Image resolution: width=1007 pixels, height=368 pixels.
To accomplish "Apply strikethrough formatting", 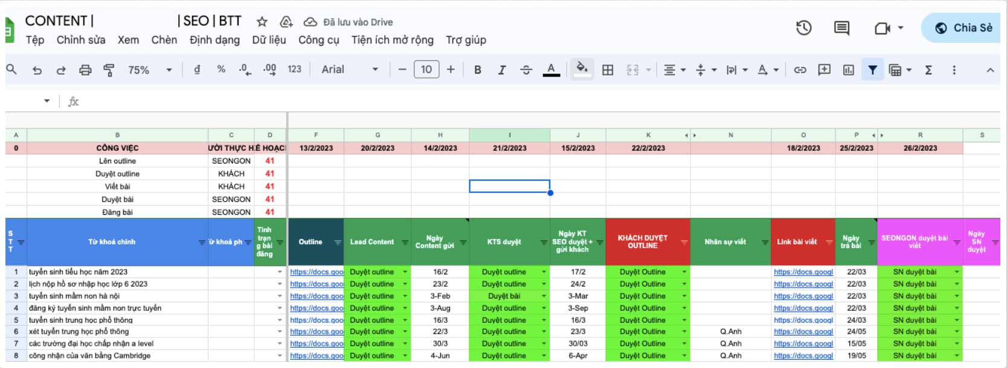I will 526,70.
